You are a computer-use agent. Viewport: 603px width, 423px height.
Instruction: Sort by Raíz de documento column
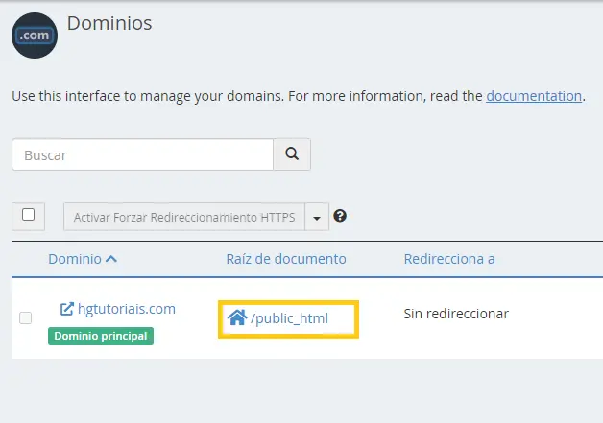pyautogui.click(x=286, y=259)
